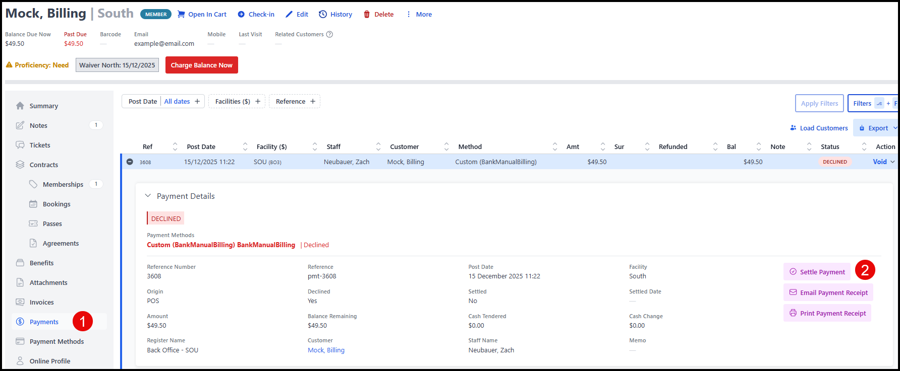
Task: Click the Load Customers icon
Action: coord(793,128)
